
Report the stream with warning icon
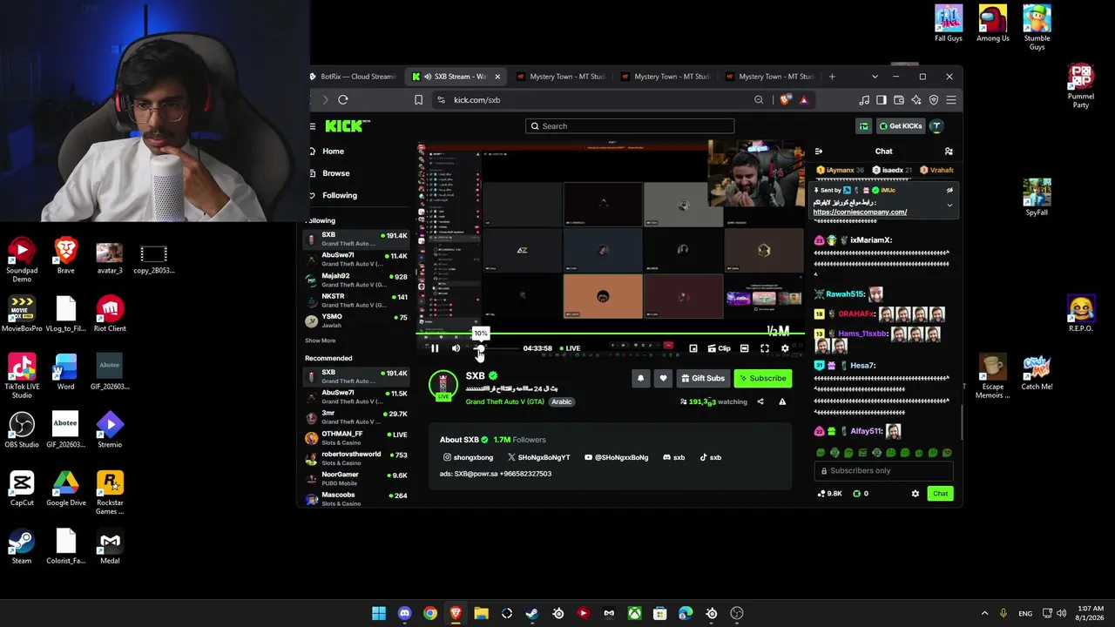tap(782, 401)
